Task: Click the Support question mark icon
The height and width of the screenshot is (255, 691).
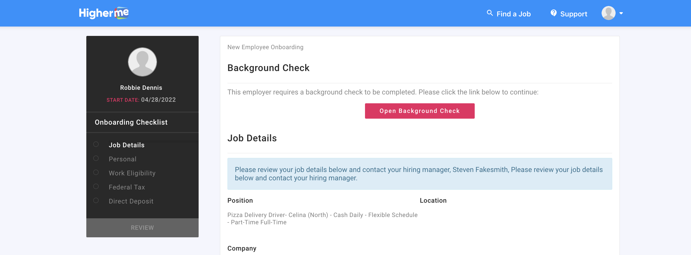Action: pos(553,13)
